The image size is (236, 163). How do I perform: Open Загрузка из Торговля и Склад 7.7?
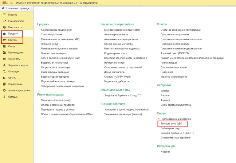pos(123,95)
